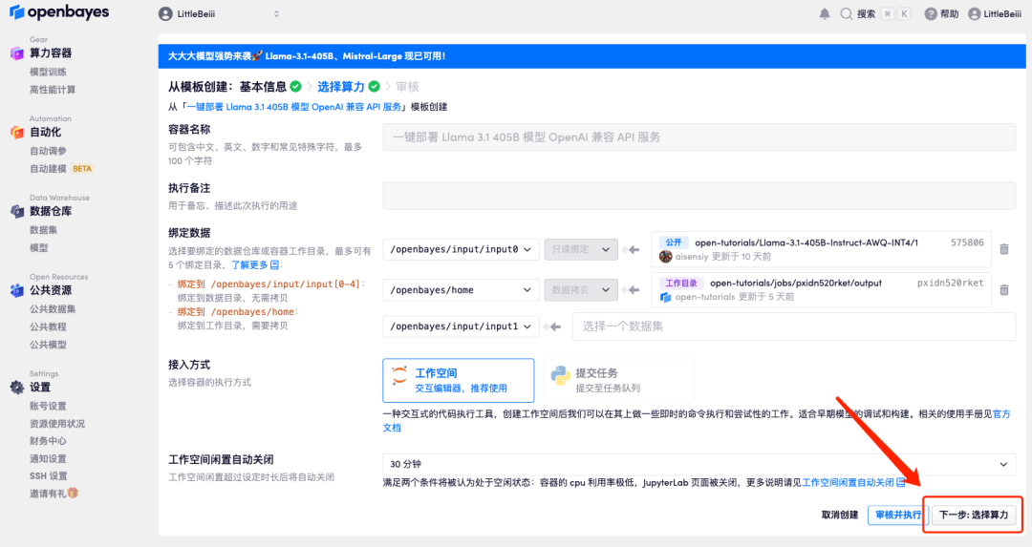The height and width of the screenshot is (547, 1032).
Task: Go to 选择算力 step
Action: click(x=341, y=87)
